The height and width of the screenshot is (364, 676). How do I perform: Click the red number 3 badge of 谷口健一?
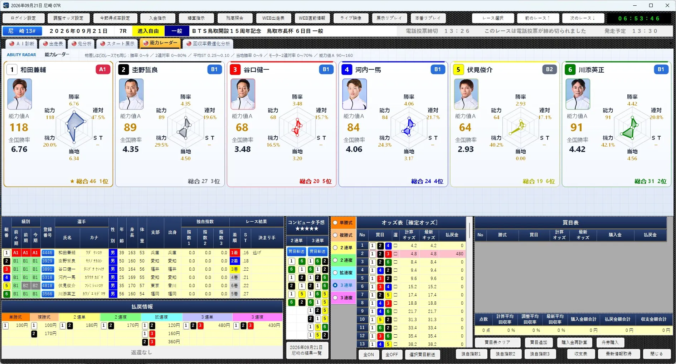tap(235, 69)
